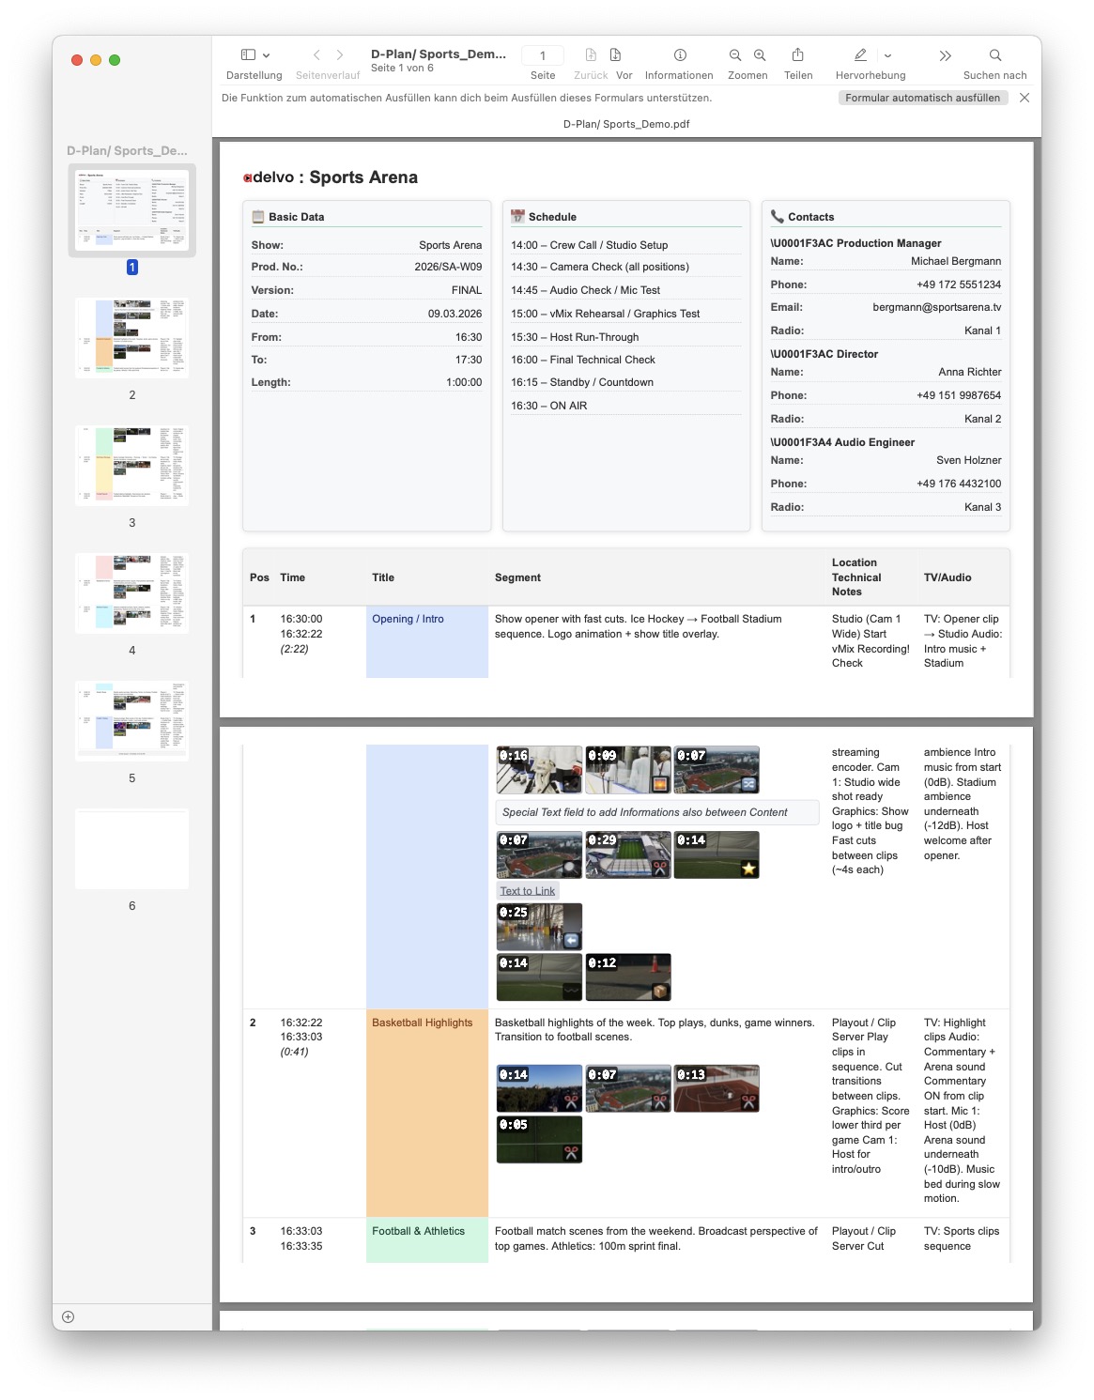Click the Special Text form field in the document
Image resolution: width=1094 pixels, height=1400 pixels.
(656, 811)
